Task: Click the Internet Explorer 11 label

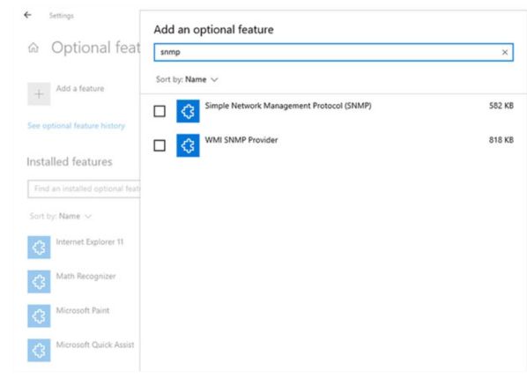Action: [x=90, y=242]
